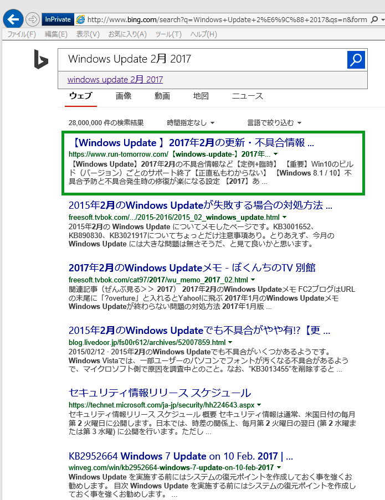Viewport: 385px width, 500px height.
Task: Click the blue Bing search button
Action: 356,60
